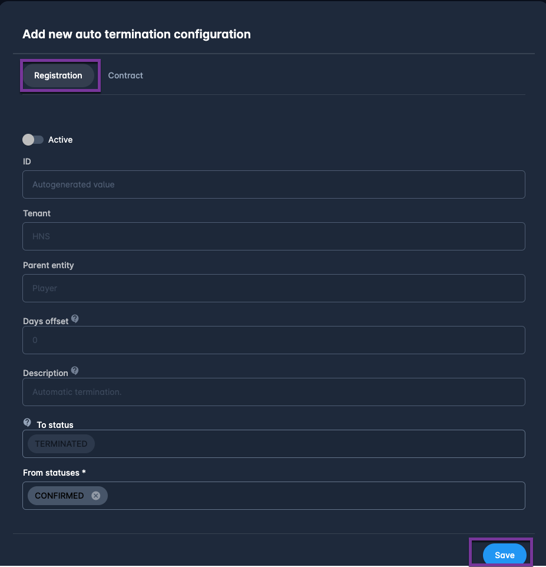The width and height of the screenshot is (546, 567).
Task: Click the dialog title text
Action: (x=137, y=34)
